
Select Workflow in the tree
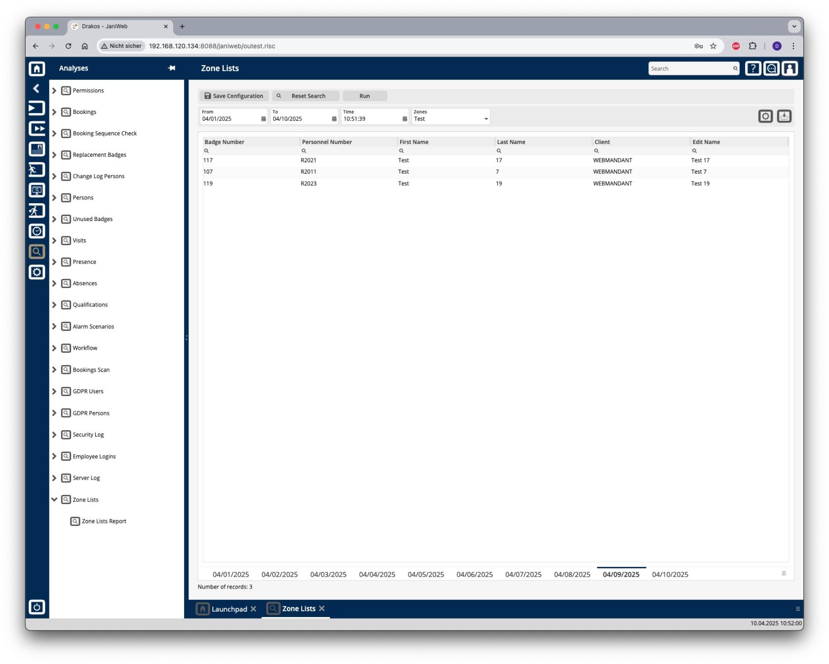85,348
